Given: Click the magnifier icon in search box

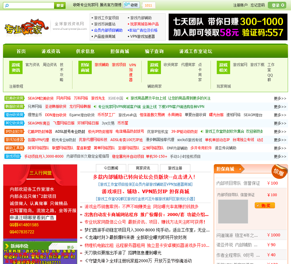Looking at the screenshot, I should (x=7, y=5).
